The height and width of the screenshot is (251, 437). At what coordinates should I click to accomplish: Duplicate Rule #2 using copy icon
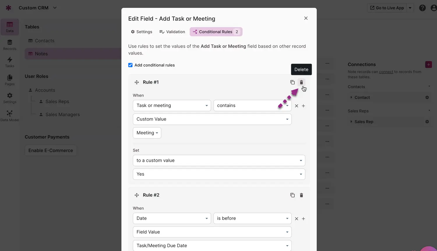[292, 195]
